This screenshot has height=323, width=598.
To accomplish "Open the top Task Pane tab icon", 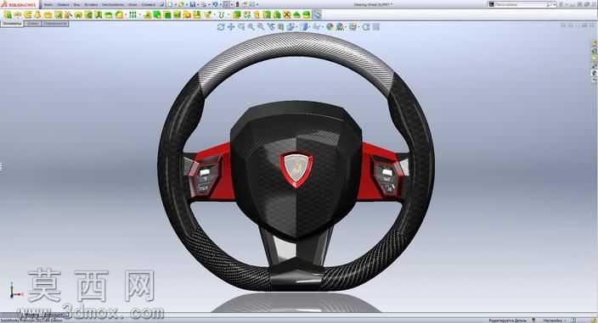I will [595, 44].
